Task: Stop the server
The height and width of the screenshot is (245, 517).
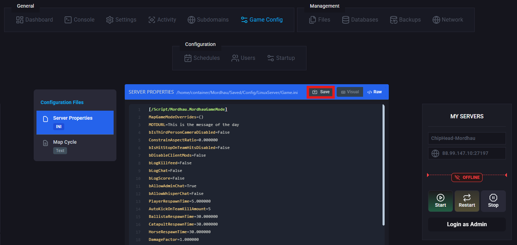Action: click(493, 201)
